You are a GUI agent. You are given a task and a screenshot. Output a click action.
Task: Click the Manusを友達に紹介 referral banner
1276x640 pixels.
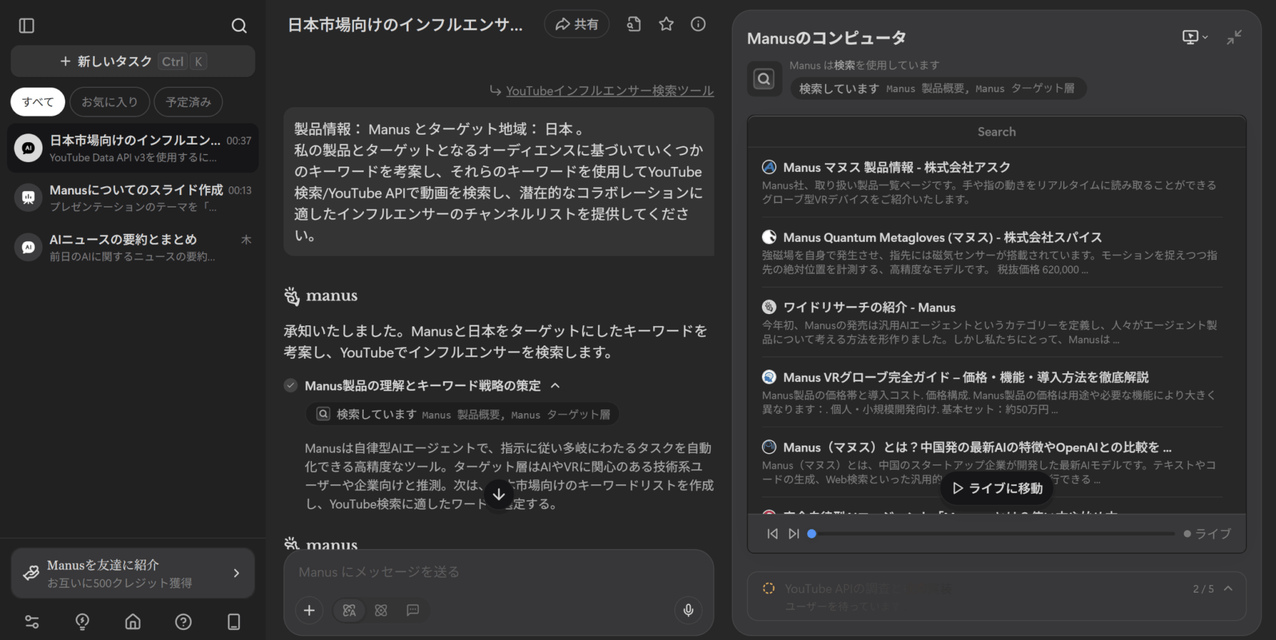pos(133,573)
